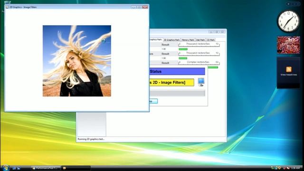Click the woman photo in Image Filters window
The width and height of the screenshot is (304, 171).
pyautogui.click(x=77, y=61)
